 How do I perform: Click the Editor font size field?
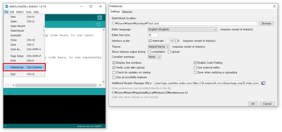[153, 35]
